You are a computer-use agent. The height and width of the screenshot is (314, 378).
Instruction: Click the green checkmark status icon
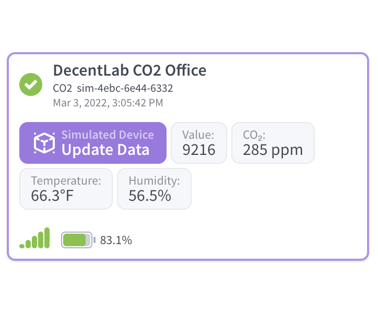point(31,84)
